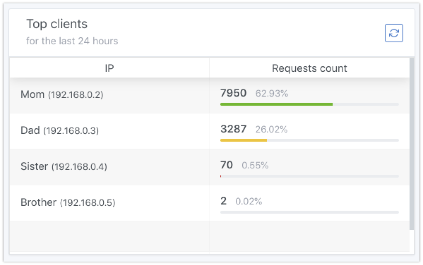The width and height of the screenshot is (423, 265).
Task: Click the 26.02% percentage label
Action: click(271, 129)
